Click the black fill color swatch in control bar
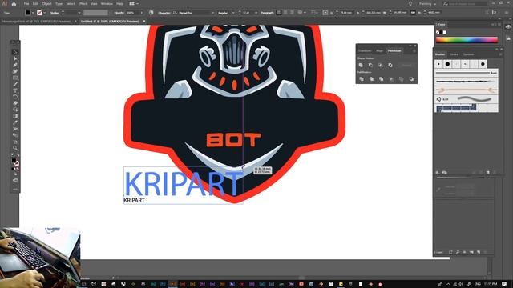This screenshot has height=288, width=513. pos(28,13)
